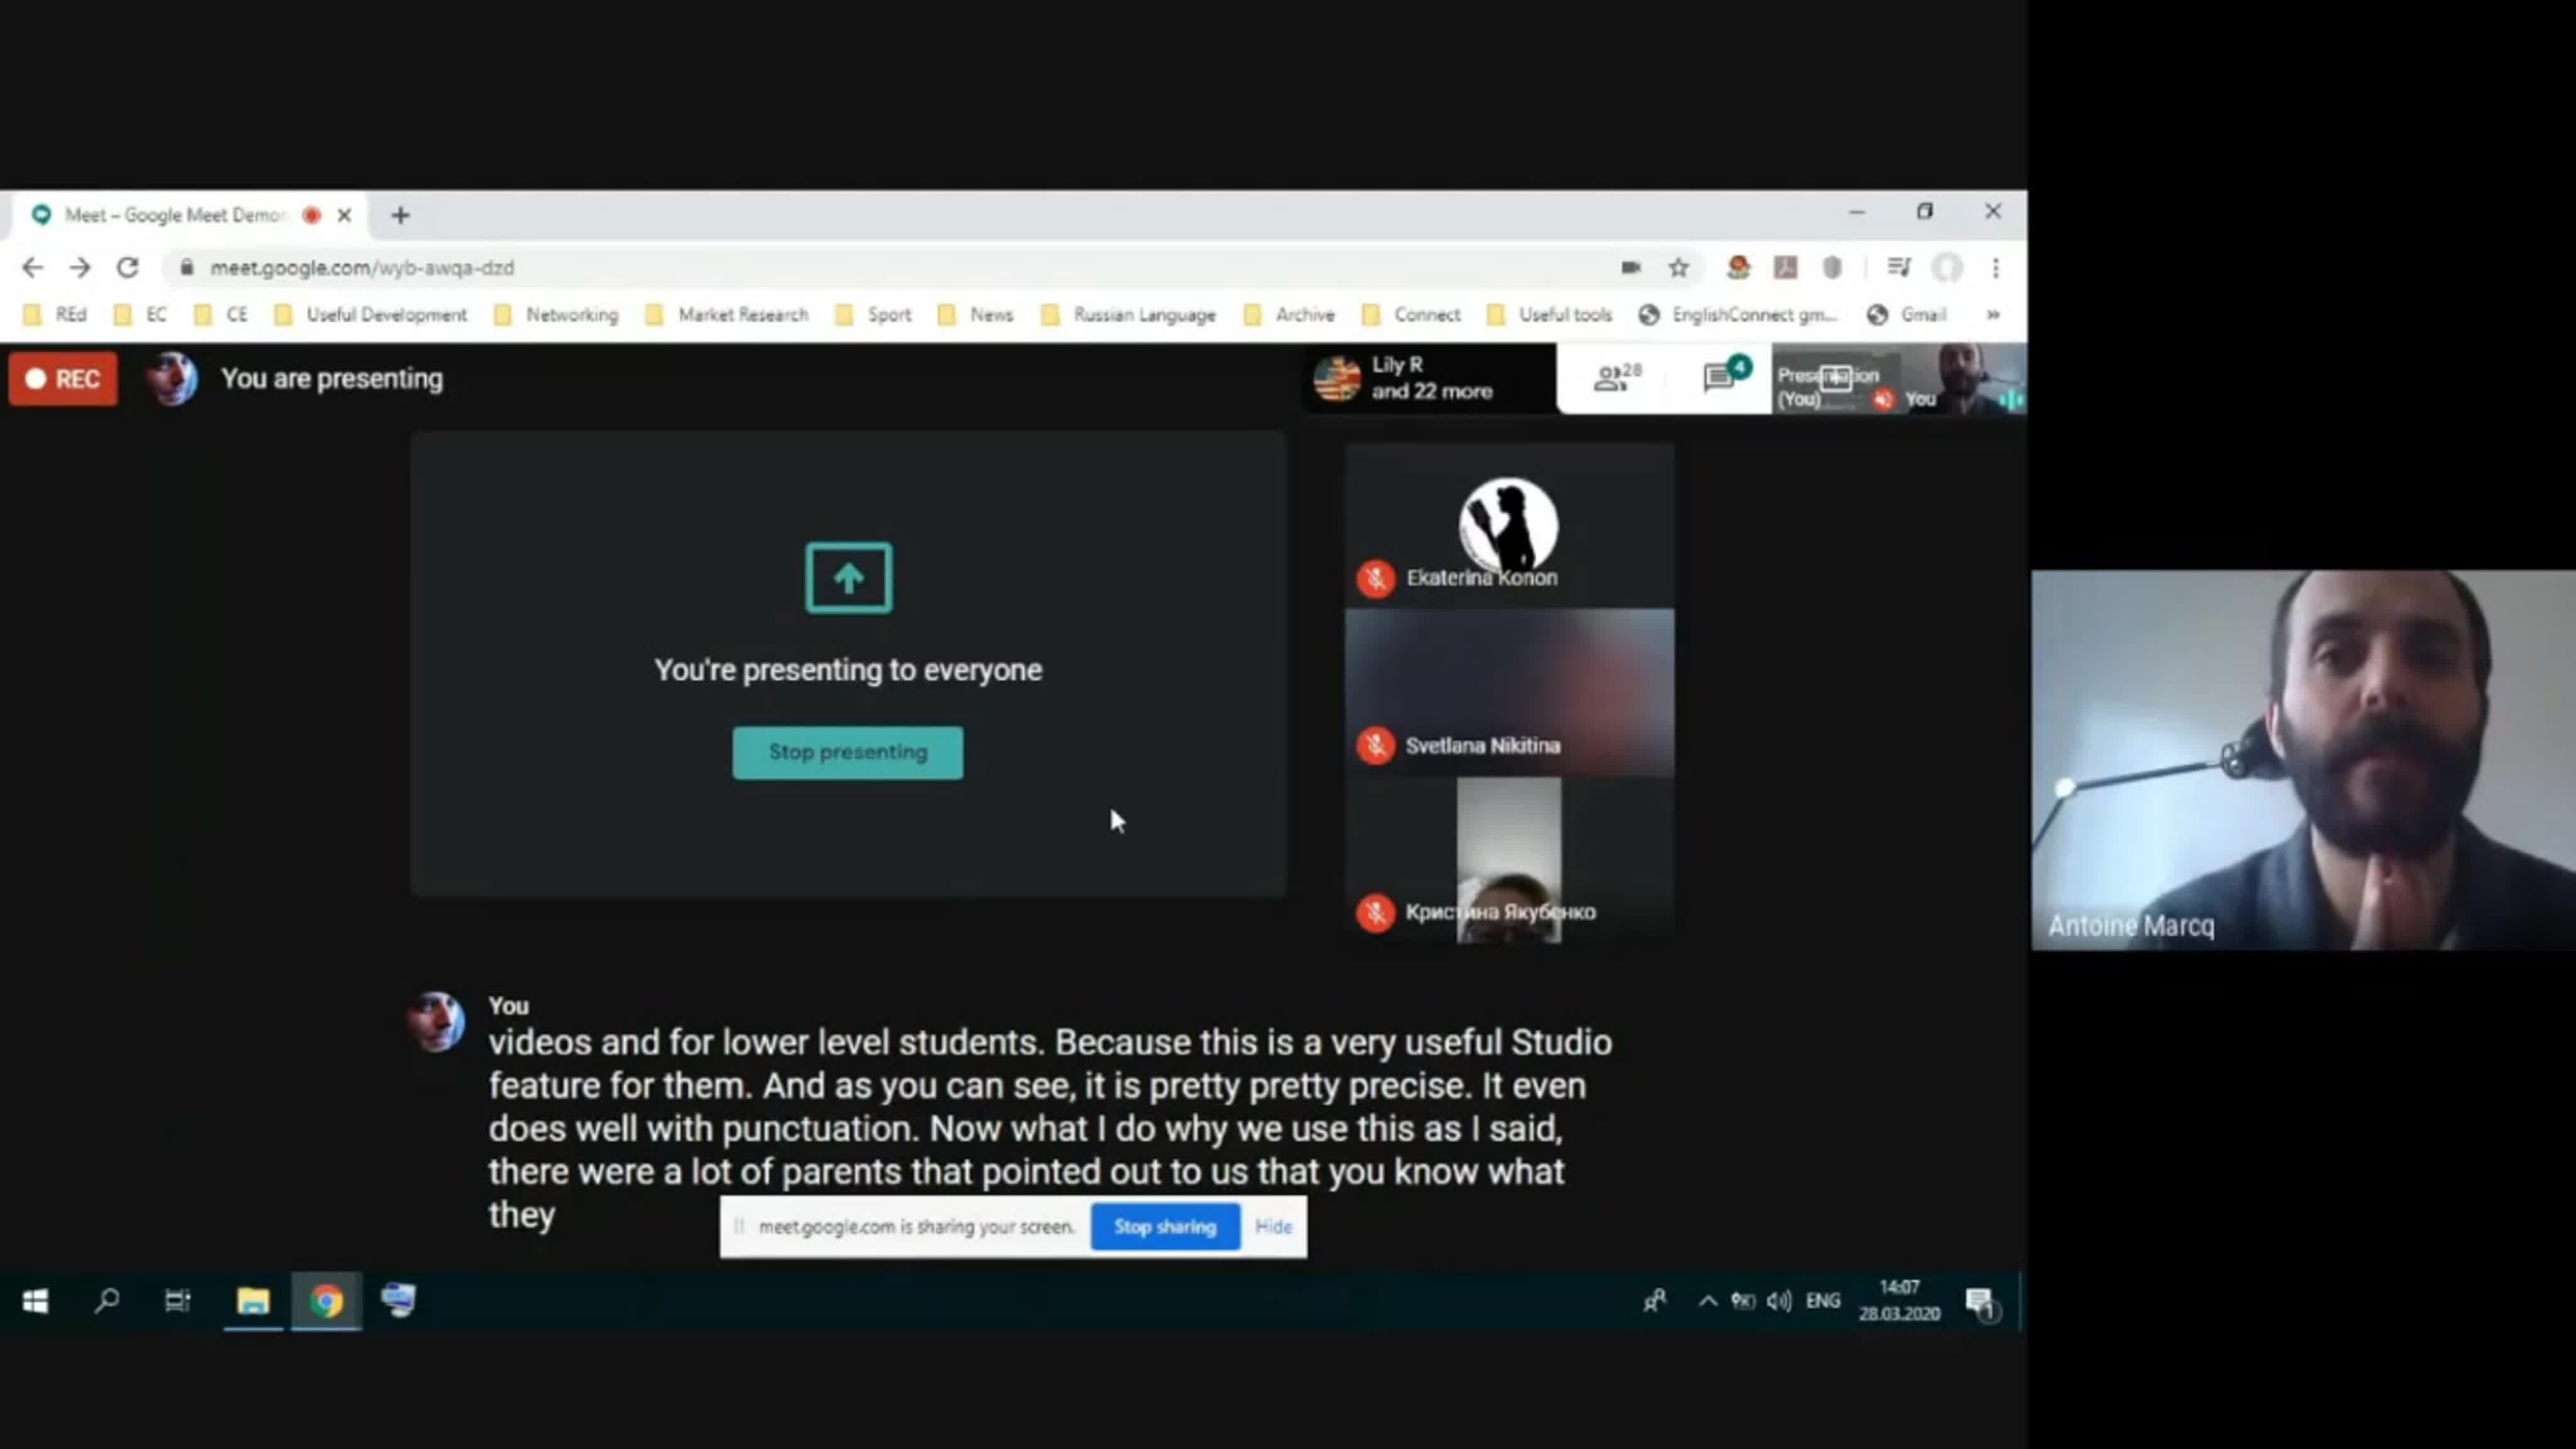Open the Russian Language bookmark folder
Image resolution: width=2576 pixels, height=1449 pixels.
[1130, 314]
